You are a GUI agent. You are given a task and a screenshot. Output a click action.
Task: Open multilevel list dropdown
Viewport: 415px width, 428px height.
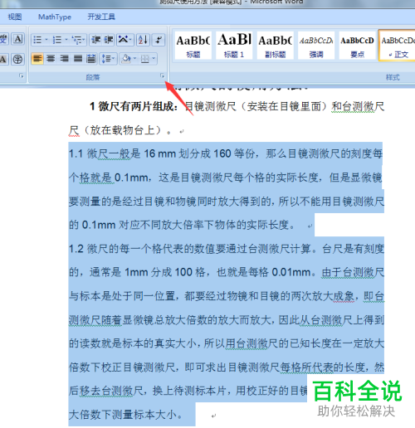(x=78, y=40)
